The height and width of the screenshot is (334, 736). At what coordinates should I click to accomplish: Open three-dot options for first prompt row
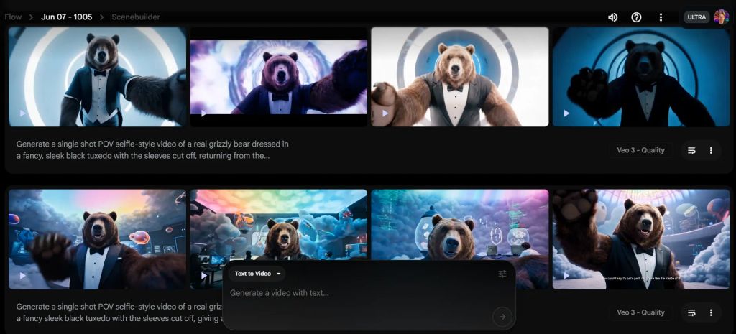(x=711, y=151)
